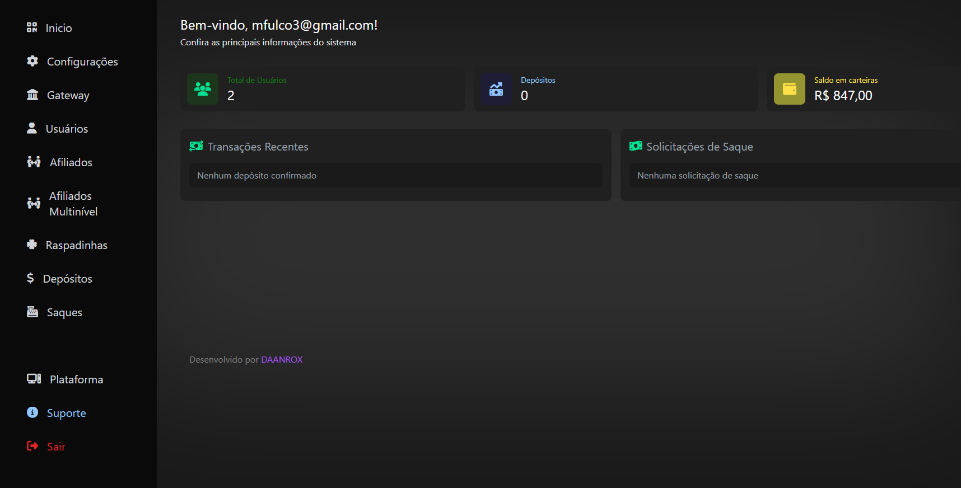Click the user count value '2'
Image resolution: width=961 pixels, height=488 pixels.
click(231, 96)
